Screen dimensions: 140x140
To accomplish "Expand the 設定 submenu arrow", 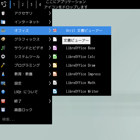I will pos(50,83).
